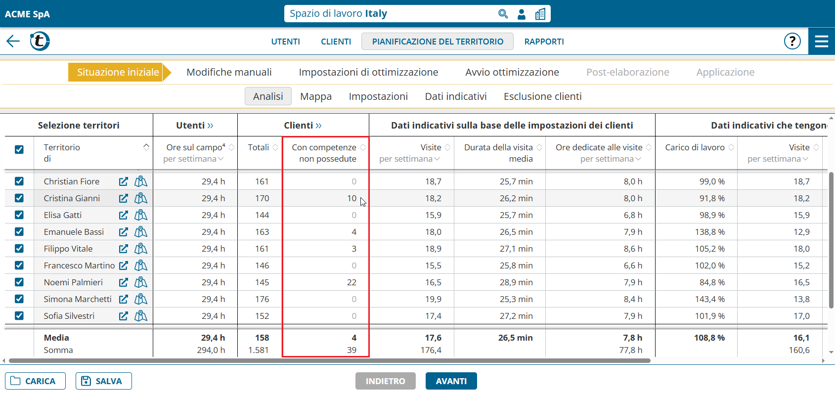Screen dimensions: 835x397
Task: Open Christian Fiore in external link icon
Action: tap(124, 181)
